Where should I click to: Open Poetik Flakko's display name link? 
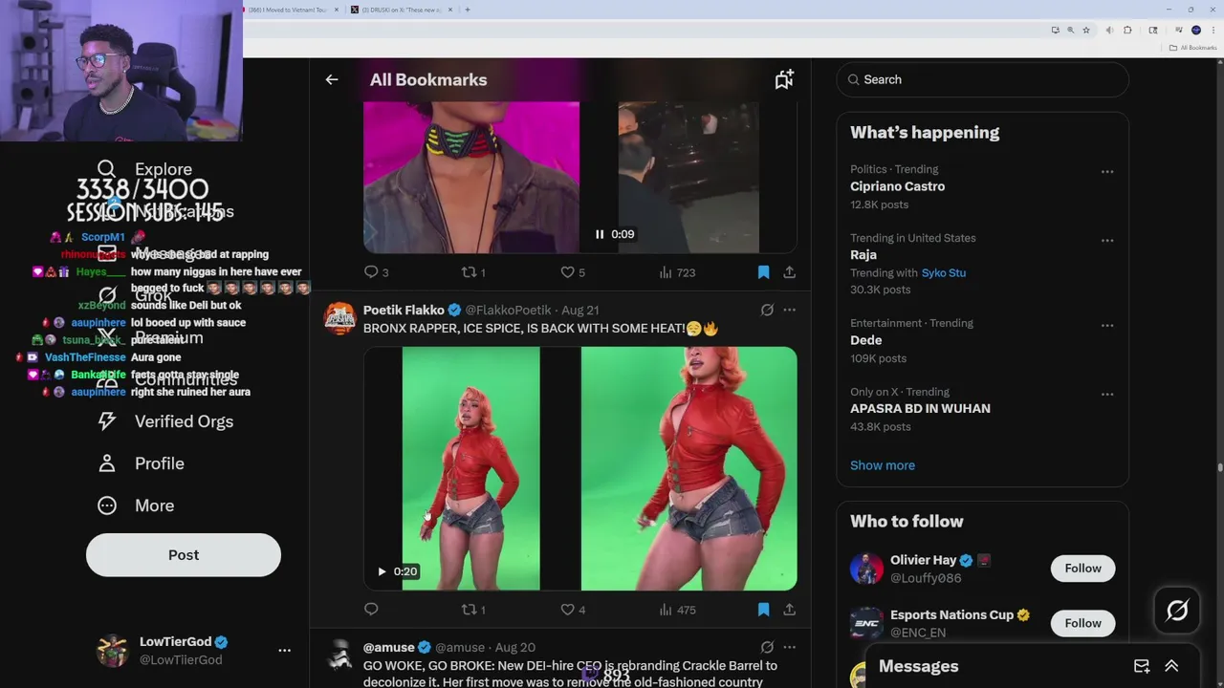click(x=404, y=310)
